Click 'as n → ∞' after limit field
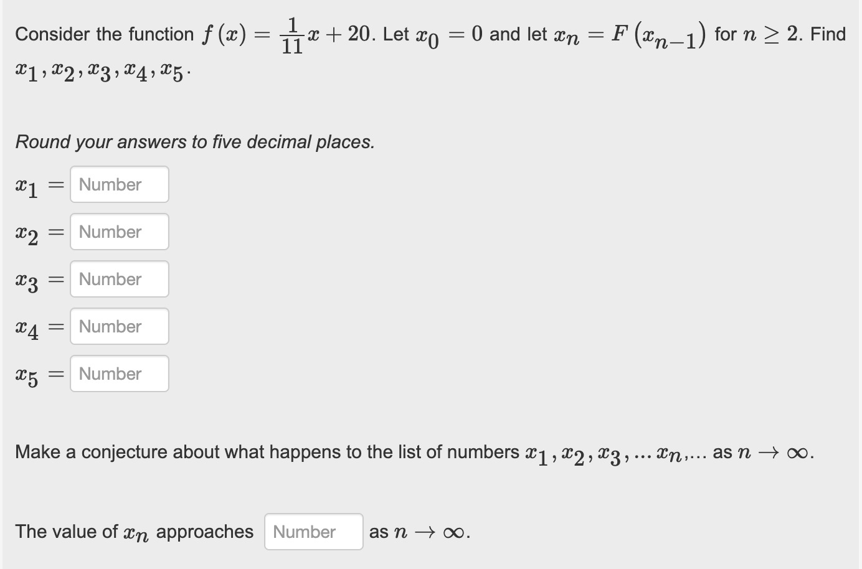The width and height of the screenshot is (862, 569). coord(420,532)
